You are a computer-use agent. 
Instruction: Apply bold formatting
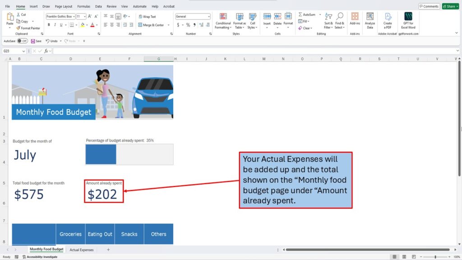tap(48, 25)
